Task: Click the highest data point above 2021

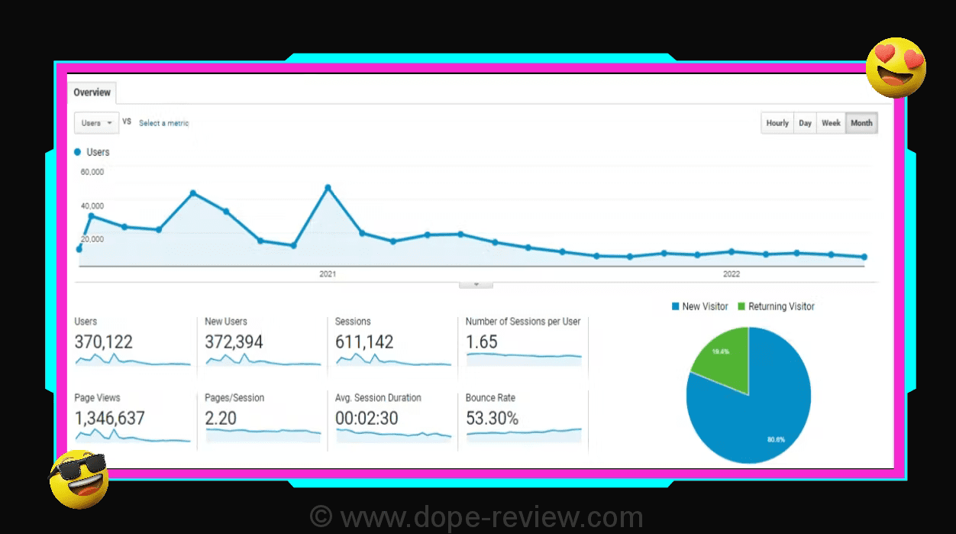Action: click(x=328, y=187)
